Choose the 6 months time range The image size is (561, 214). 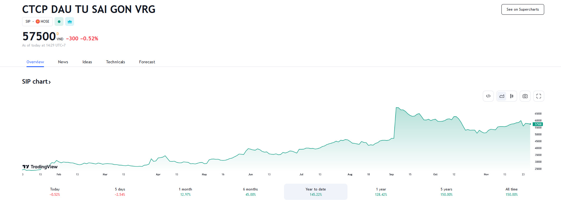250,192
